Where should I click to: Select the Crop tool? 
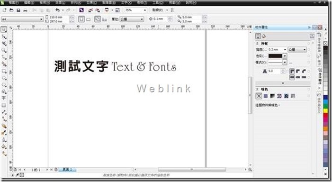4,44
